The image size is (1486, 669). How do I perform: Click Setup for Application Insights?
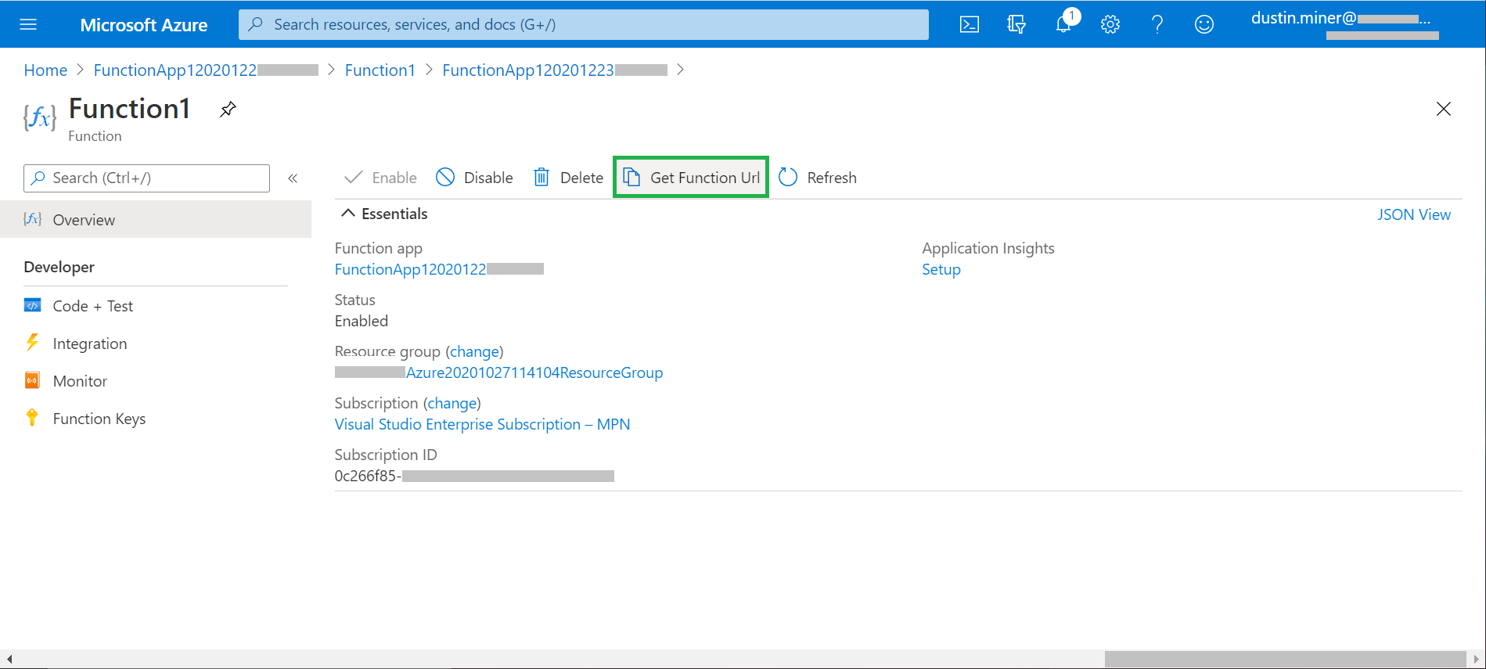(x=941, y=269)
